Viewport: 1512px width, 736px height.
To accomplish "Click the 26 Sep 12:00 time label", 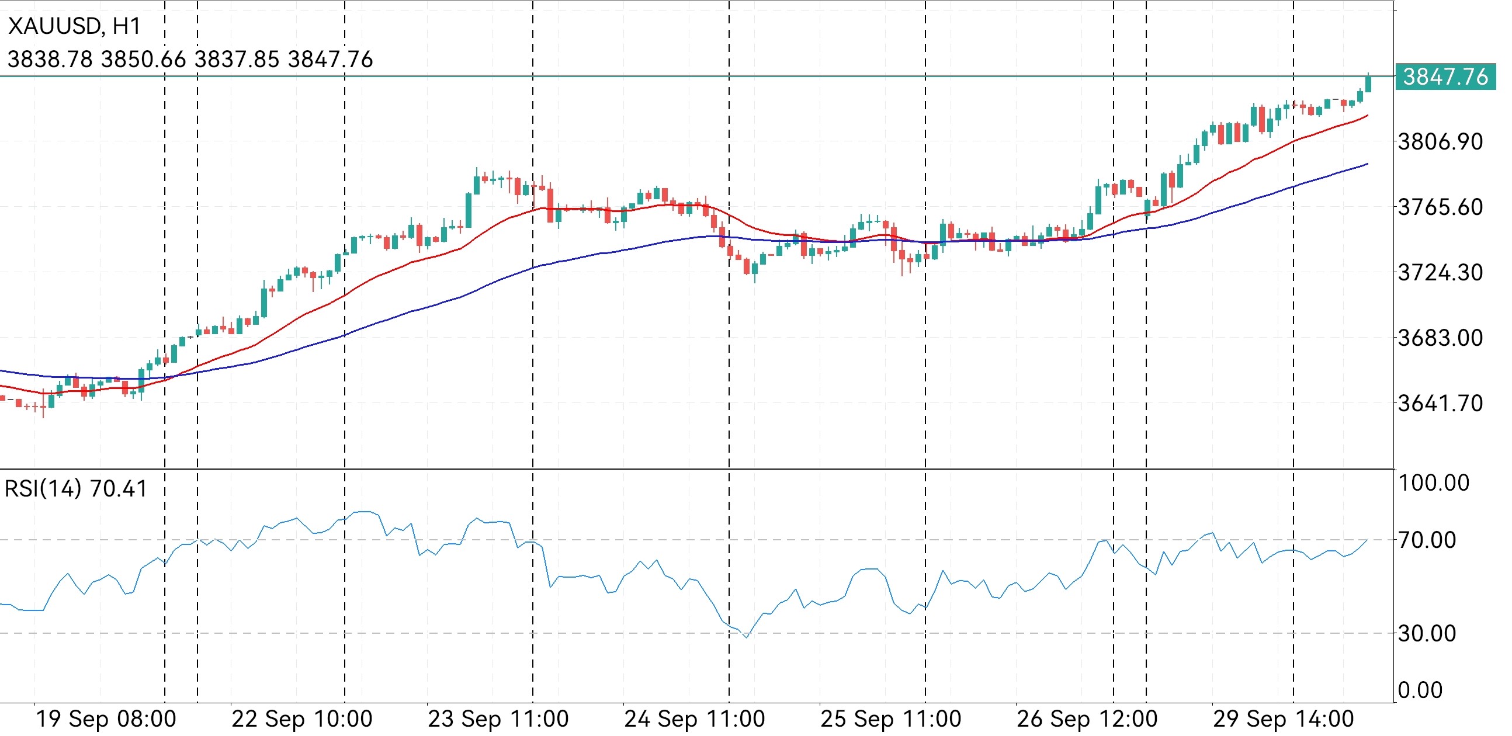I will (x=1087, y=719).
